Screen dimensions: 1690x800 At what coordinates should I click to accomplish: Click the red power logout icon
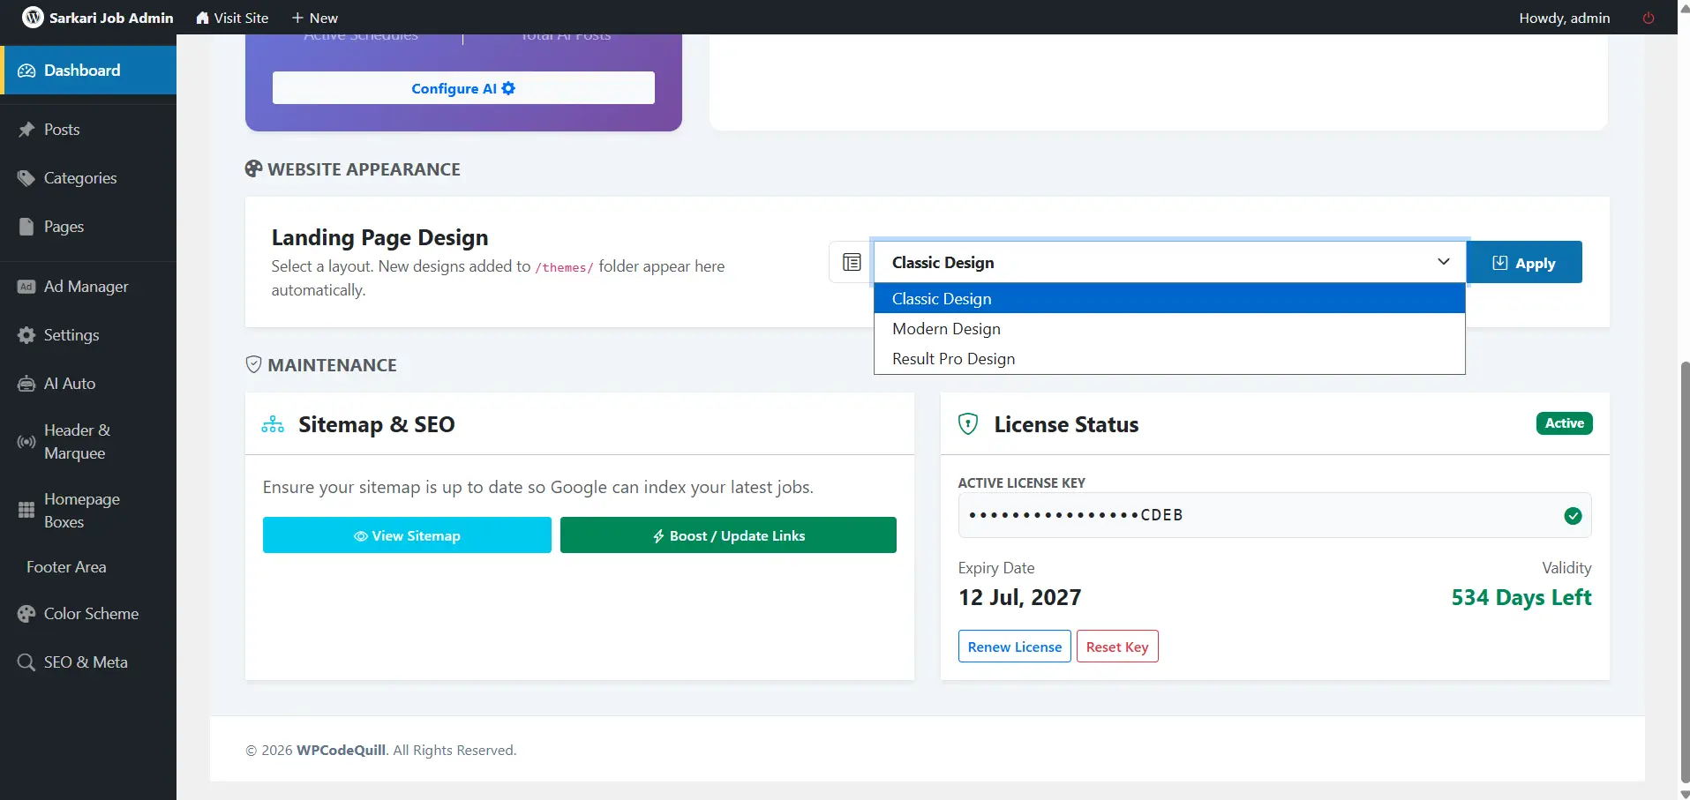1648,18
